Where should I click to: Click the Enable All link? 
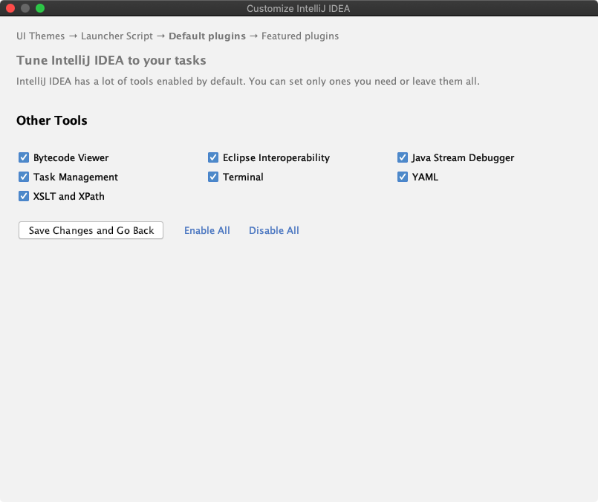[207, 230]
